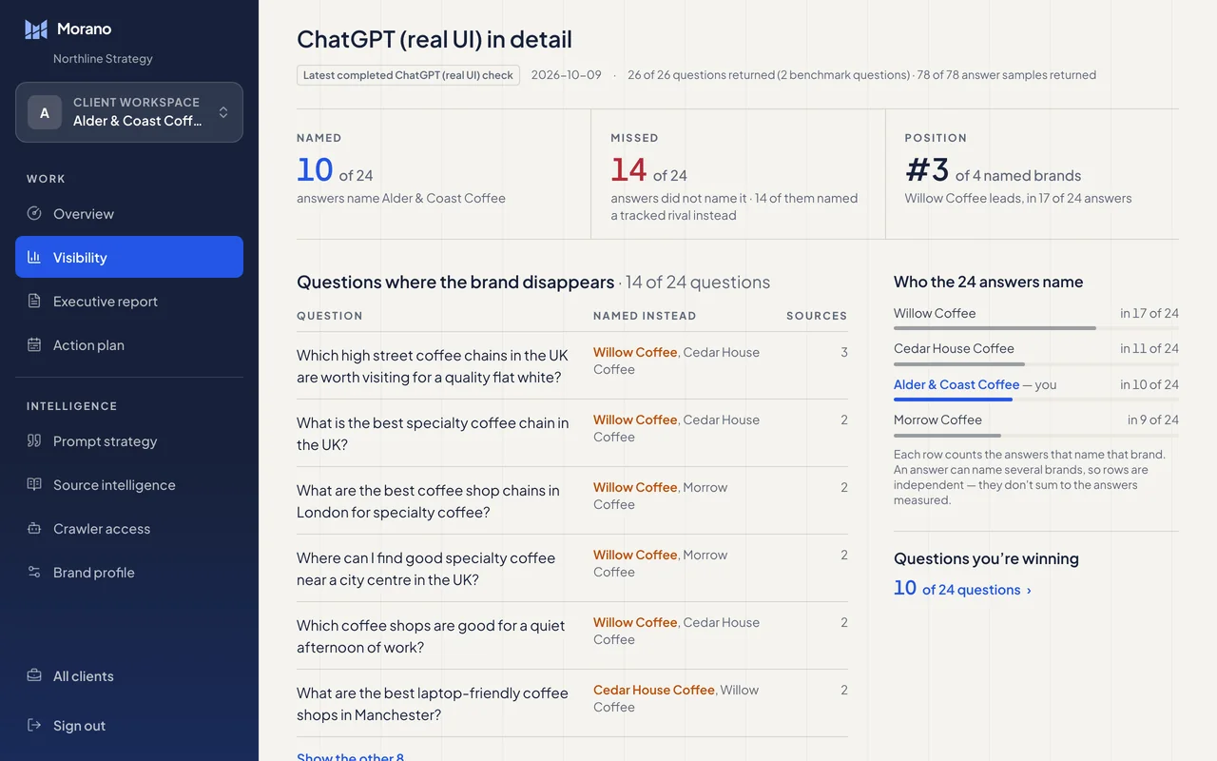Select the London specialty coffee question
The image size is (1217, 761).
[572, 500]
